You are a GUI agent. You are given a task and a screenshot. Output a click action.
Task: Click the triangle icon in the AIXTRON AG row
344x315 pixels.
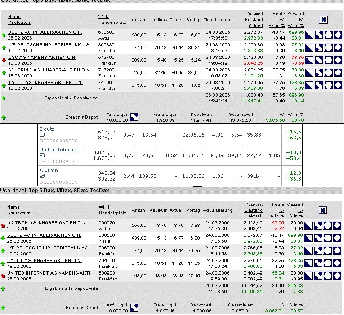[308, 226]
